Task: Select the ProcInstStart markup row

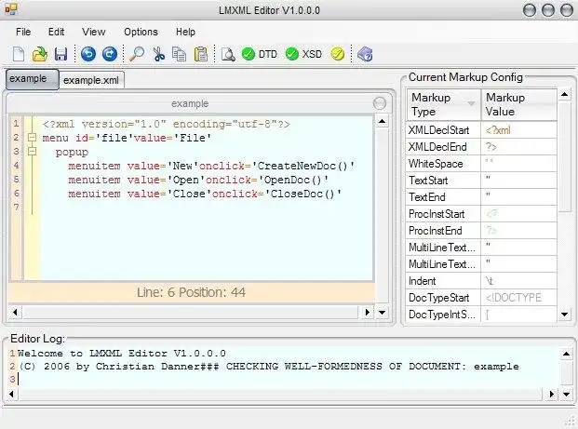Action: 481,214
